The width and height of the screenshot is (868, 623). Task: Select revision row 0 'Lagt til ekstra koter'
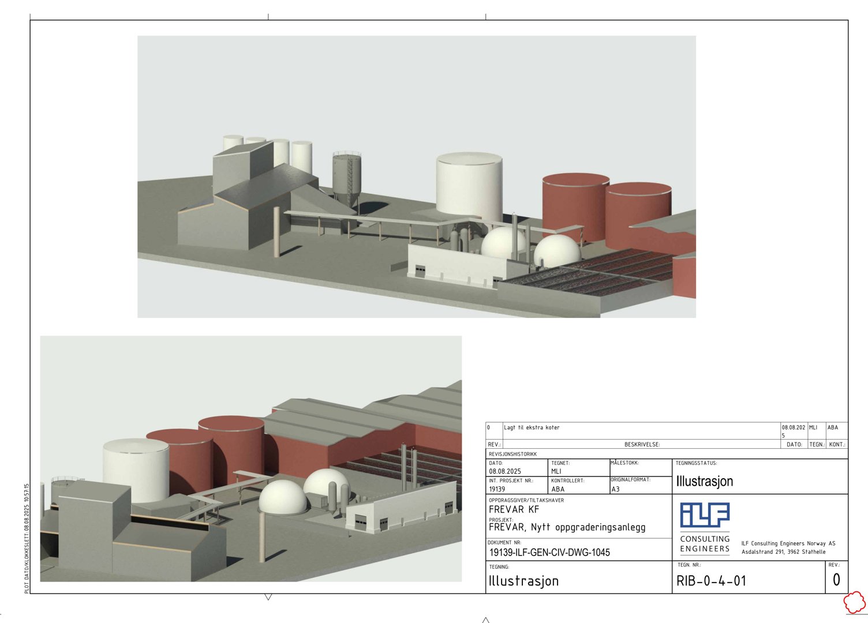(531, 428)
